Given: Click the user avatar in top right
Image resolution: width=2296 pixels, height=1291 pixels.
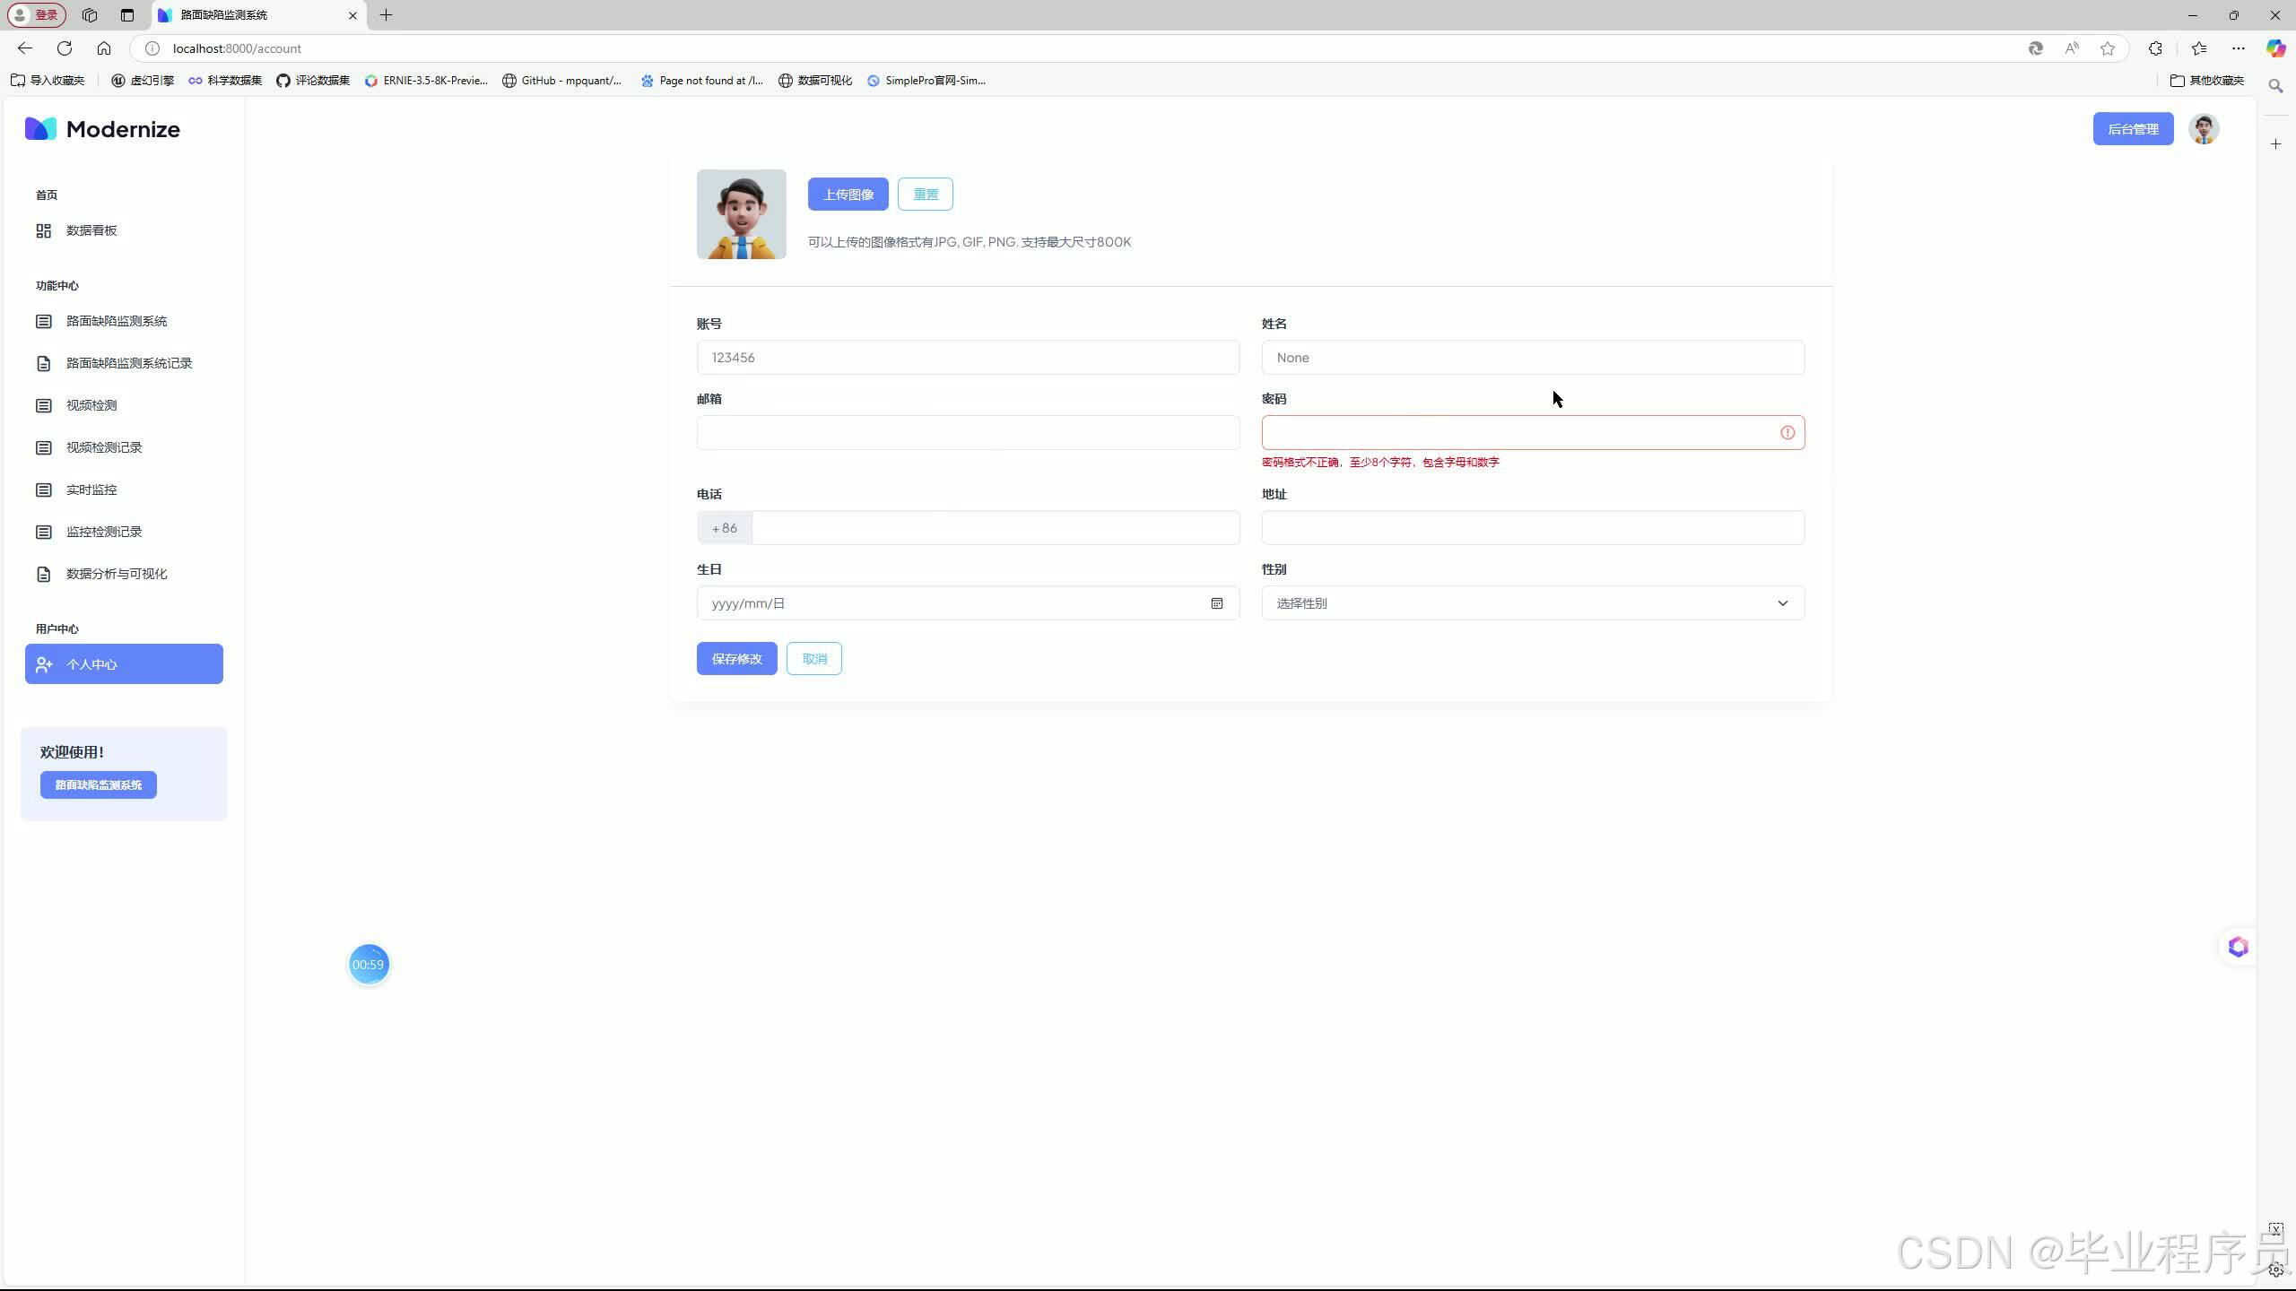Looking at the screenshot, I should coord(2203,129).
